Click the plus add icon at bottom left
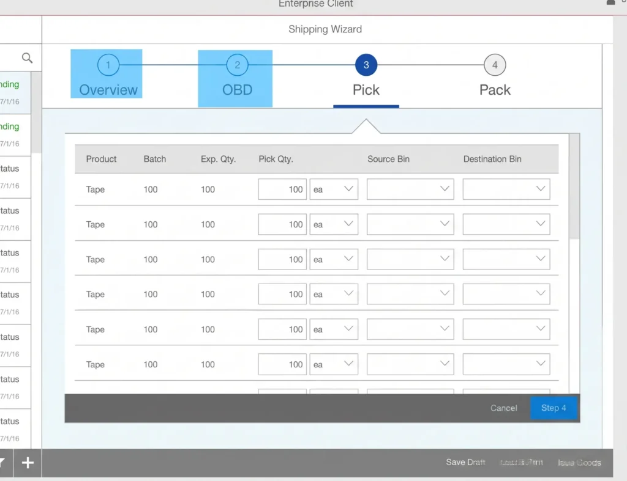This screenshot has width=627, height=481. pyautogui.click(x=28, y=463)
